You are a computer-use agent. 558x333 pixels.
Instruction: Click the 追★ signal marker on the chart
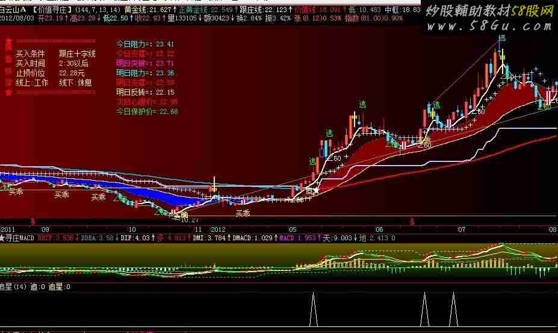coord(312,190)
